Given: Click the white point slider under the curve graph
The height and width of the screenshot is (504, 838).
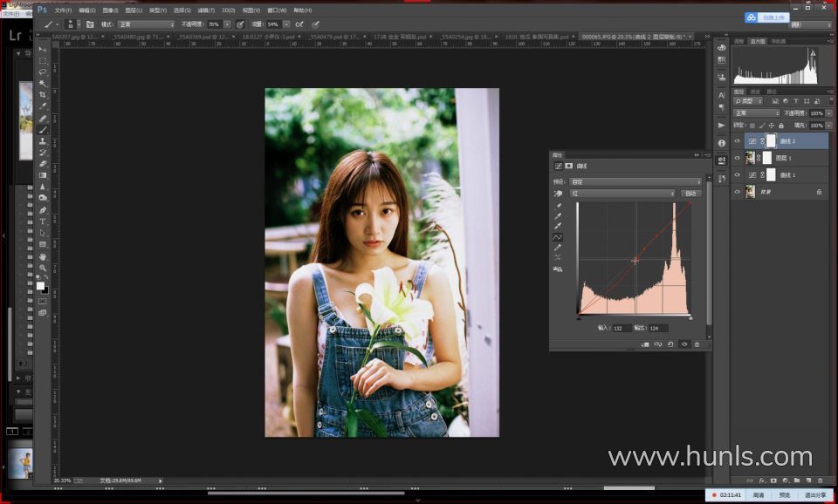Looking at the screenshot, I should pos(690,317).
